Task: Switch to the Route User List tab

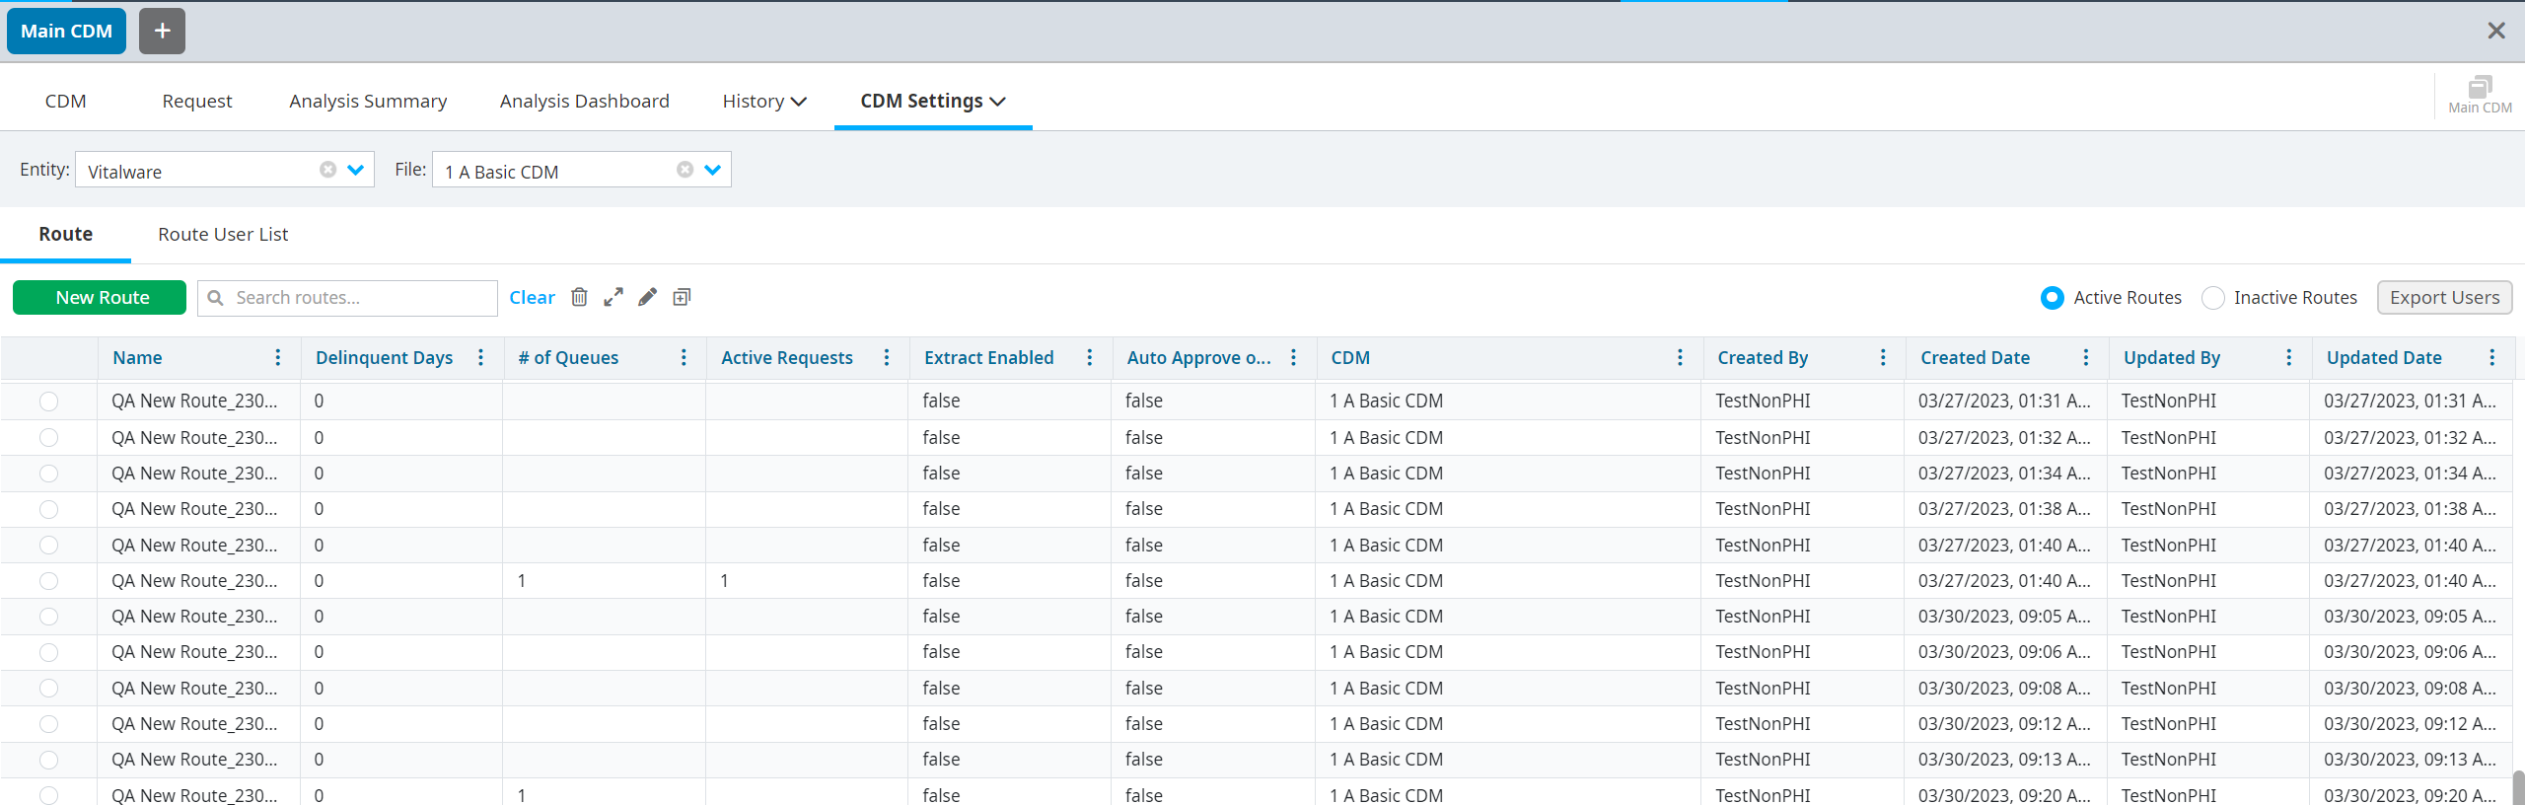Action: click(223, 234)
